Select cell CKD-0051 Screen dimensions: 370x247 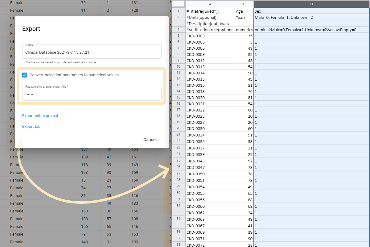pyautogui.click(x=210, y=180)
